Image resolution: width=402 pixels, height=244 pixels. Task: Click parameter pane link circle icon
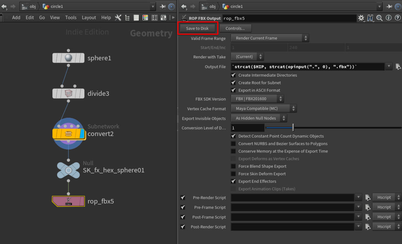(398, 6)
